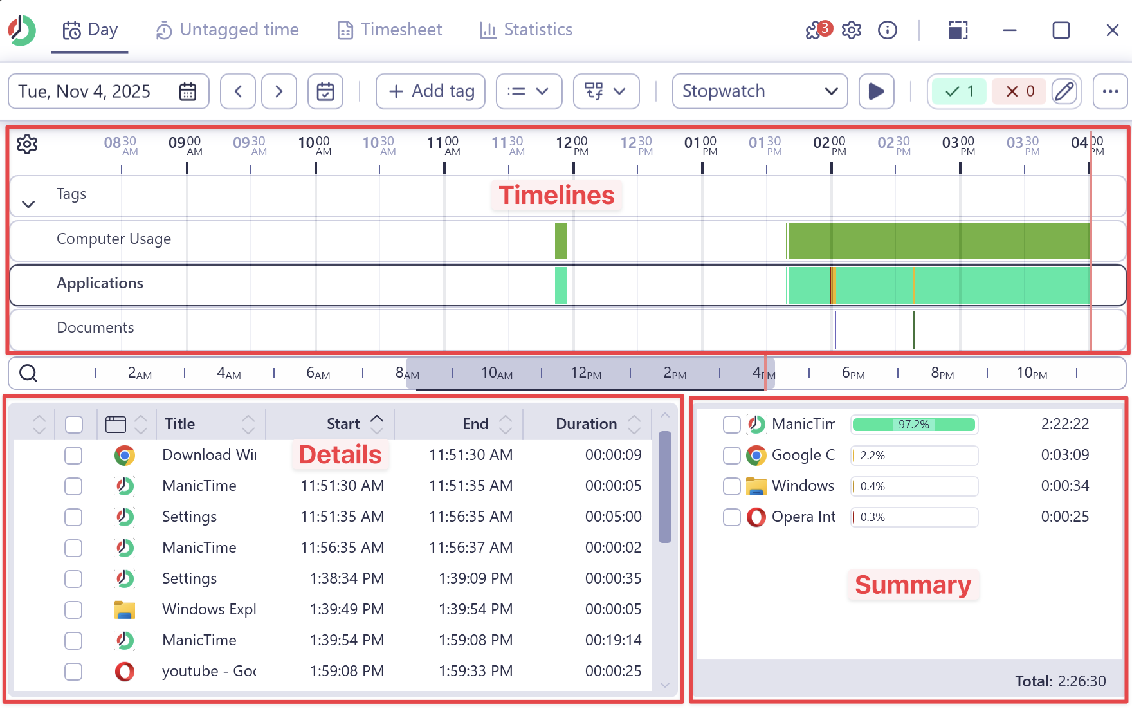1132x709 pixels.
Task: Open the Timesheet tab
Action: click(x=390, y=30)
